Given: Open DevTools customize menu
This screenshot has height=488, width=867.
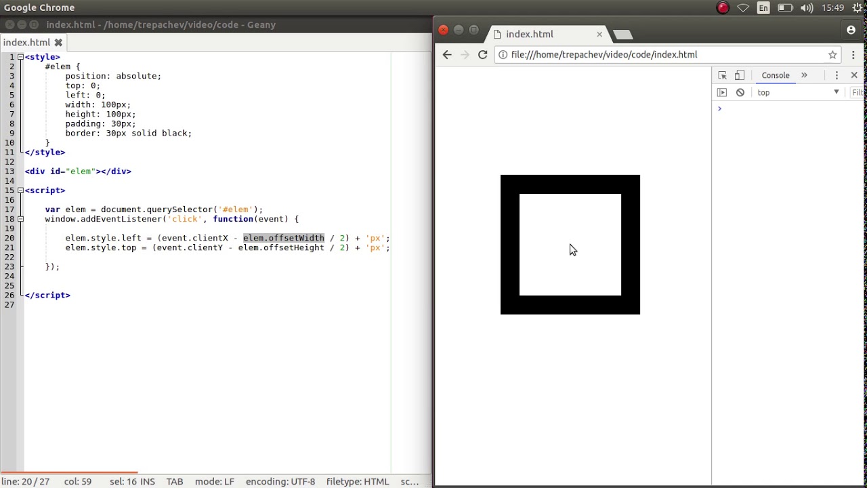Looking at the screenshot, I should point(837,75).
